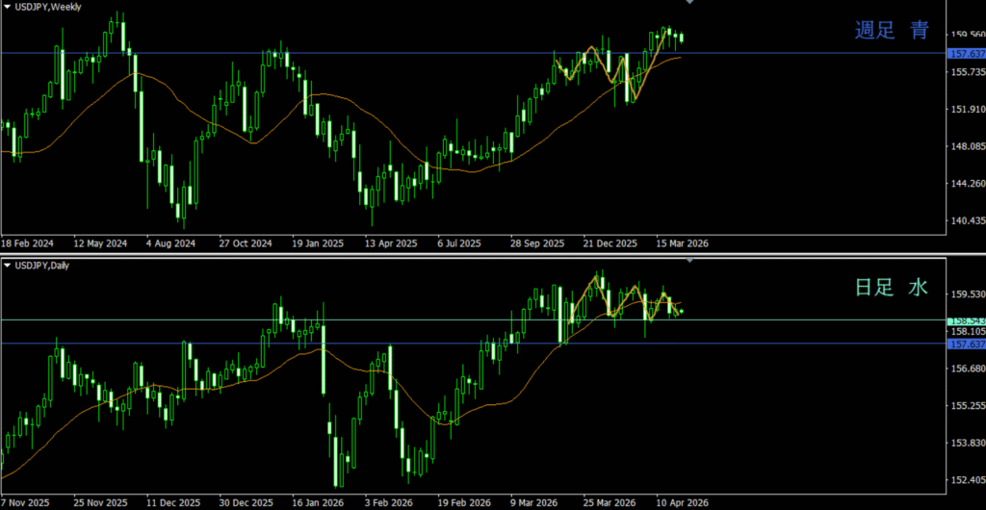
Task: Click the 15 Mar 2026 date on Weekly axis
Action: point(682,243)
